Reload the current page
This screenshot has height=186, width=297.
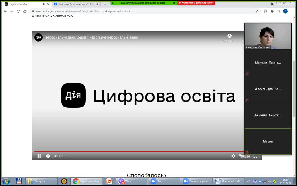click(18, 11)
